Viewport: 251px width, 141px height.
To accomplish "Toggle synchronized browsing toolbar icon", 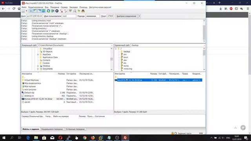I will pos(79,11).
